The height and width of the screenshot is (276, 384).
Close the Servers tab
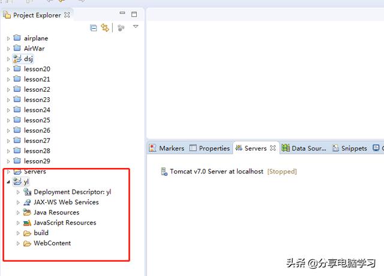tap(273, 148)
